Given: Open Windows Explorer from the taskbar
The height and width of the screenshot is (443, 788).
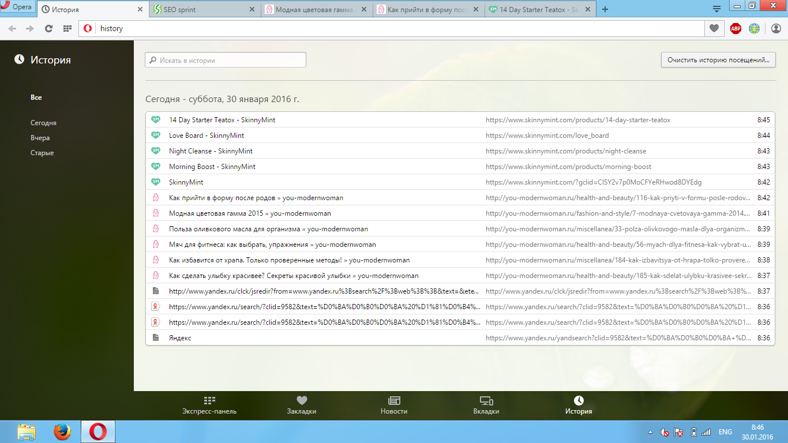Looking at the screenshot, I should coord(27,431).
